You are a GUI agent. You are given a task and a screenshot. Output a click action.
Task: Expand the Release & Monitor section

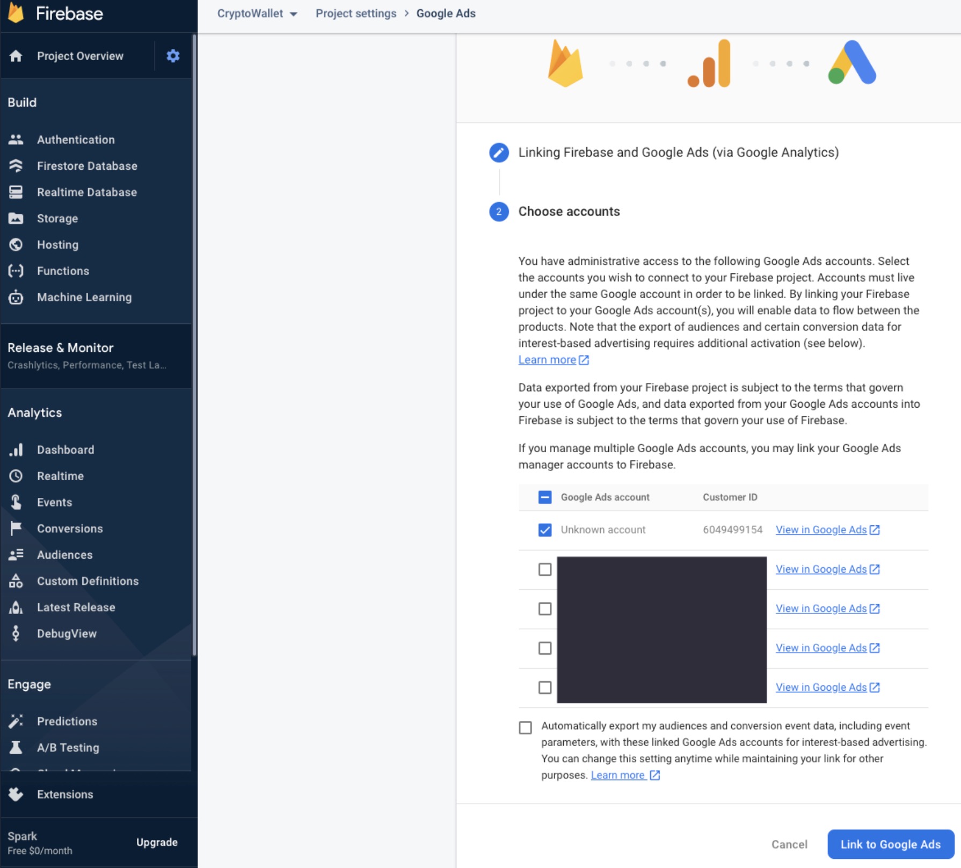pyautogui.click(x=60, y=348)
